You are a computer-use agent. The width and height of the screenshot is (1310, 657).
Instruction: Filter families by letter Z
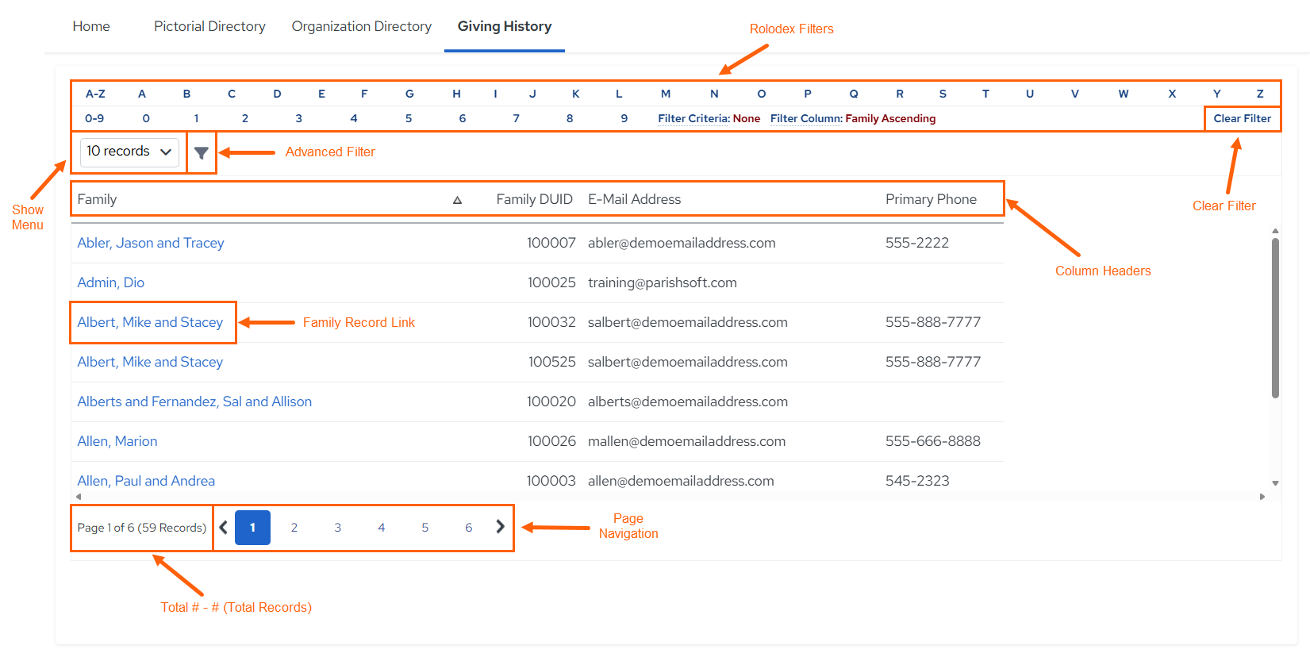[1260, 94]
